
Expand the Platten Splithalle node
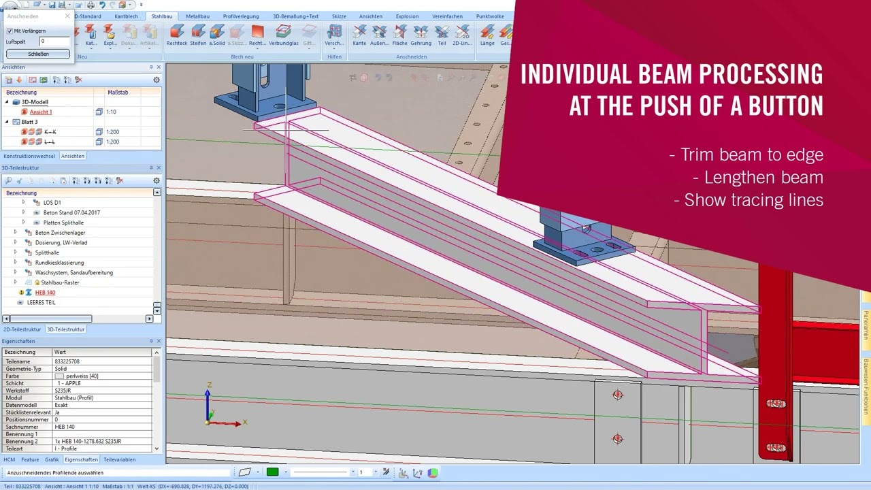tap(23, 223)
